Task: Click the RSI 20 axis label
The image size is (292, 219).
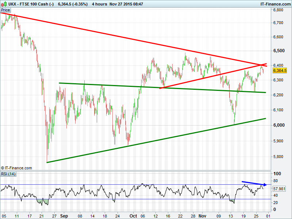Action: (275, 203)
